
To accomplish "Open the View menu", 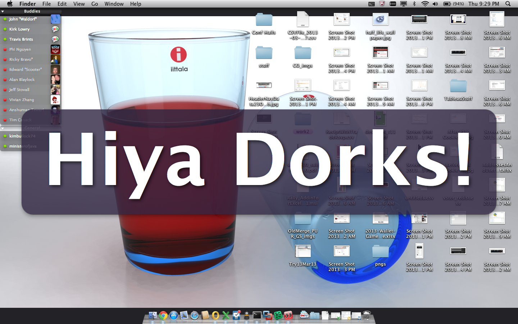I will (79, 4).
